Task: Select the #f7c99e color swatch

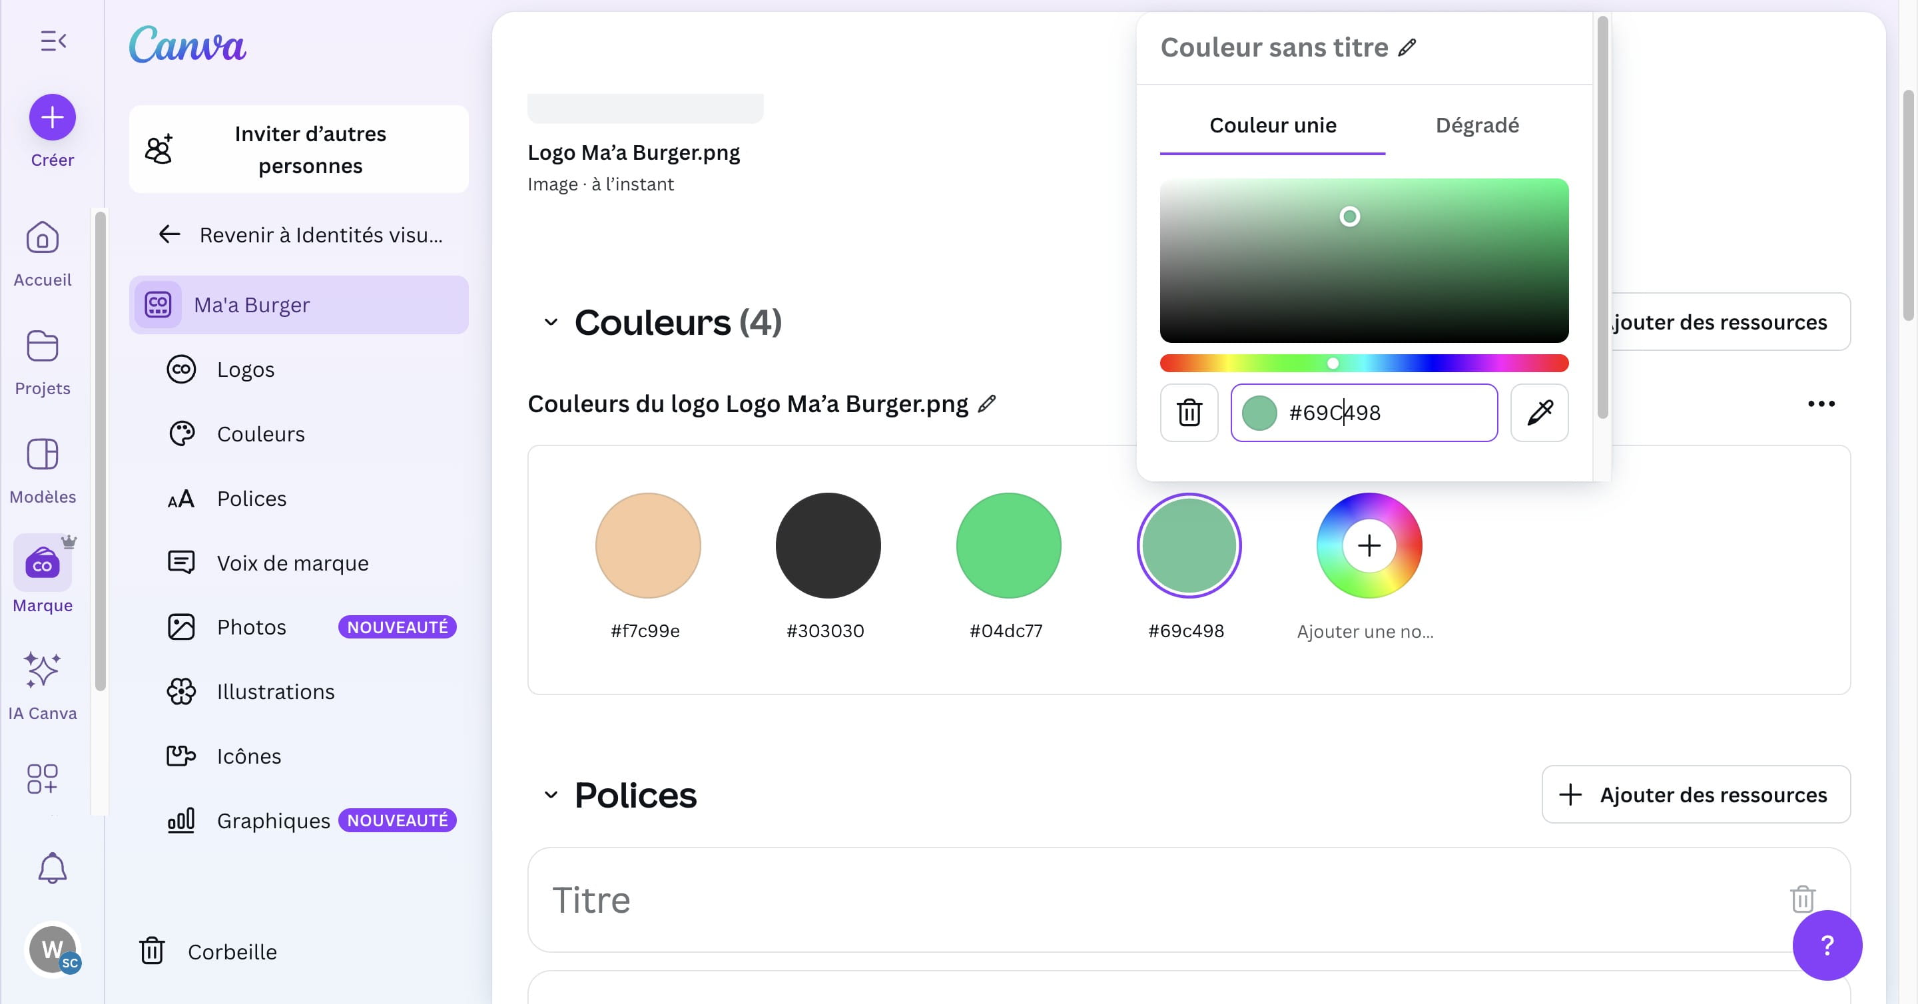Action: (647, 545)
